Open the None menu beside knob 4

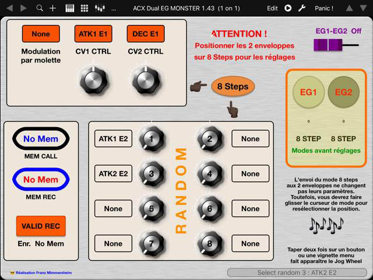pos(251,174)
